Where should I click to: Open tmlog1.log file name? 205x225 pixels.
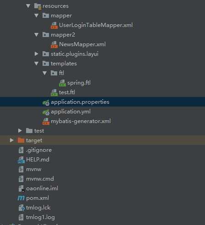(40, 217)
